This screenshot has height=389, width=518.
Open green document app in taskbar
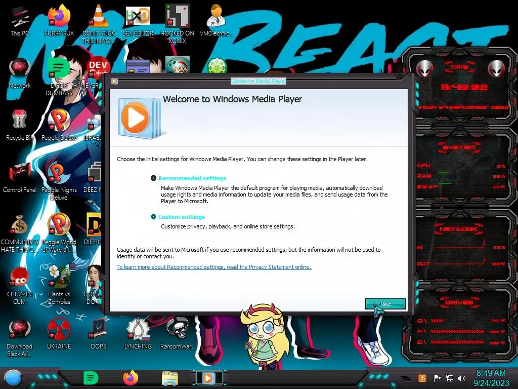pyautogui.click(x=91, y=378)
